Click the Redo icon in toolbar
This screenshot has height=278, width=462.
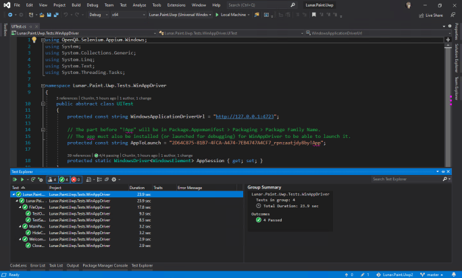coord(77,15)
